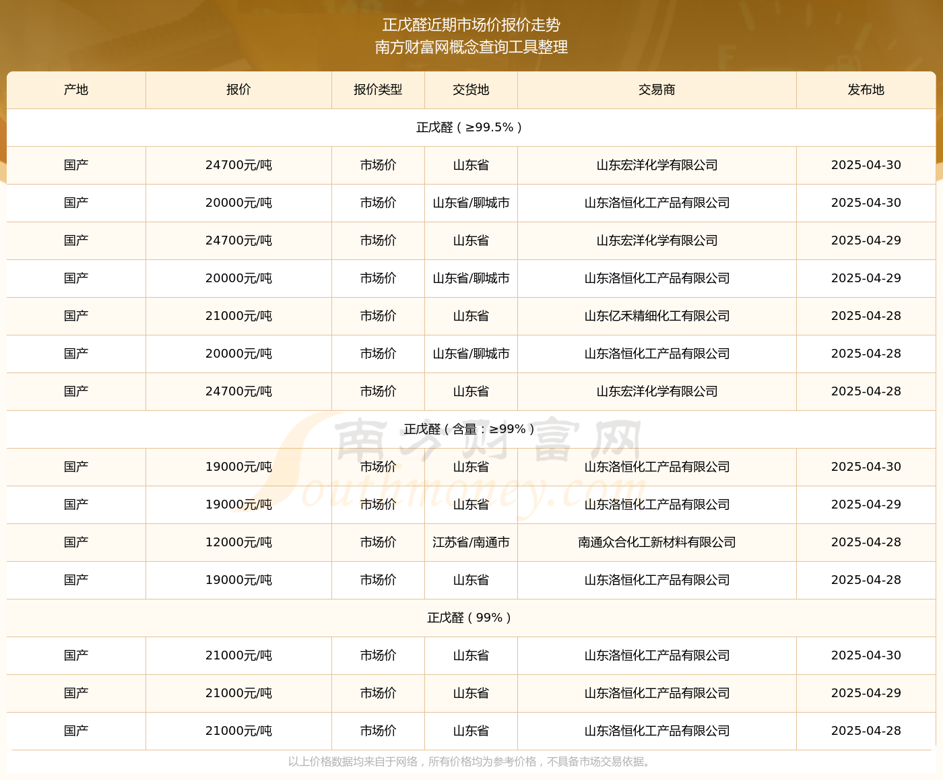Click 19000元/吨 in the 2025-04-28 row
Image resolution: width=943 pixels, height=780 pixels.
pos(238,580)
